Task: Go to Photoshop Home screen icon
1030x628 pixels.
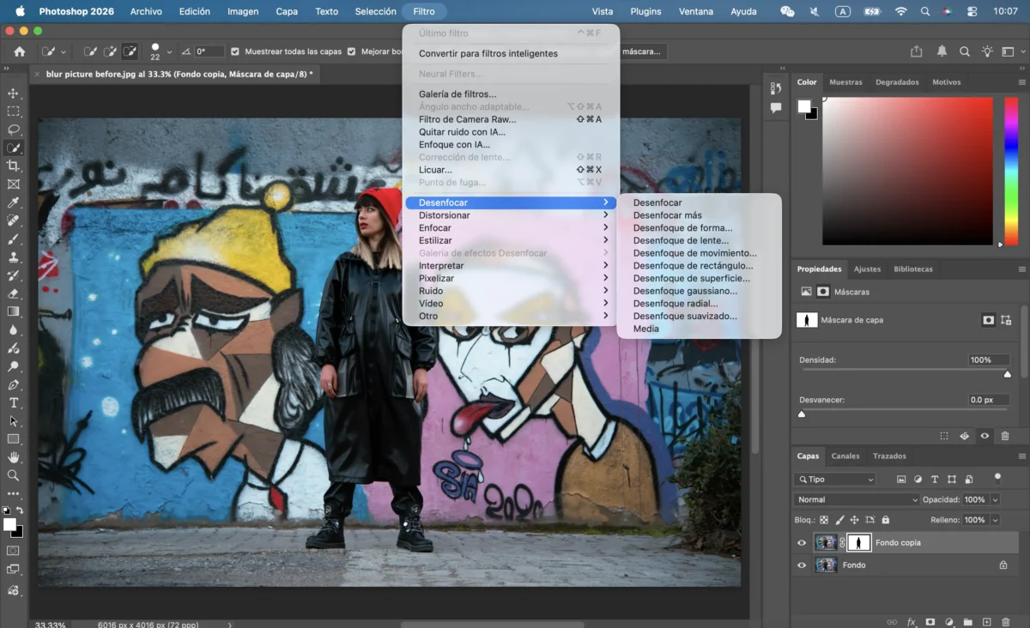Action: [x=20, y=51]
